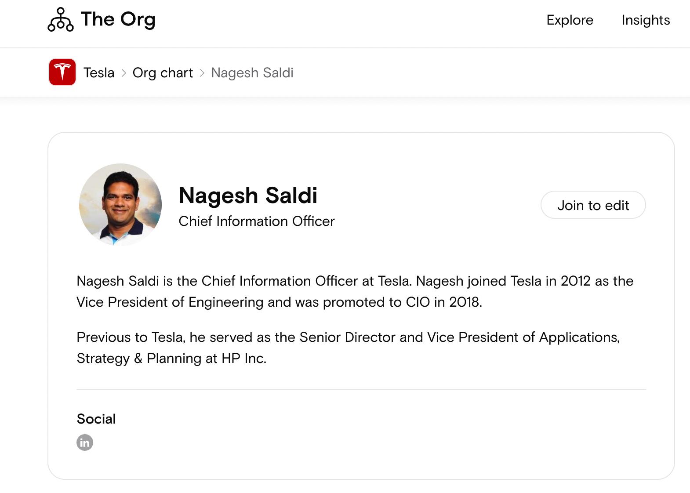Open the Insights menu item
690x493 pixels.
645,20
